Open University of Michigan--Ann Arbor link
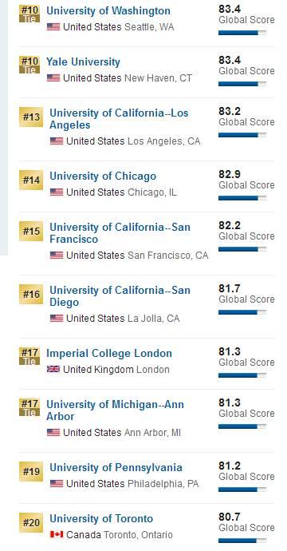The height and width of the screenshot is (551, 287). click(x=115, y=410)
